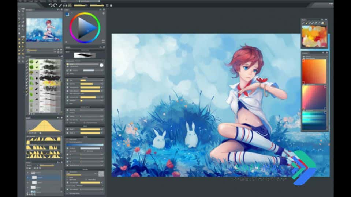This screenshot has width=351, height=197.
Task: Adjust the Size slider in brush settings
Action: (x=90, y=80)
